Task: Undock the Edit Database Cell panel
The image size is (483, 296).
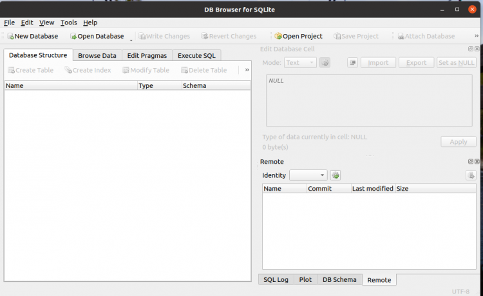Action: [x=471, y=49]
